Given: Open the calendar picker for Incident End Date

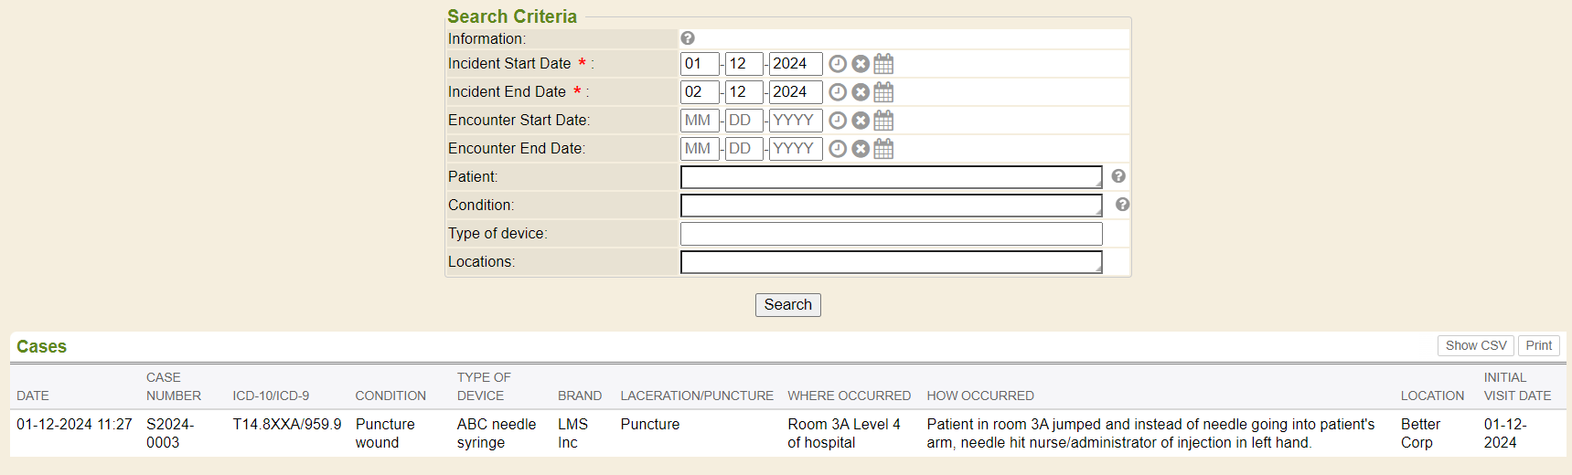Looking at the screenshot, I should (883, 92).
